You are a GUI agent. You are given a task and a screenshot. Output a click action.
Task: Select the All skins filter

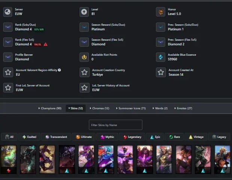pos(10,137)
